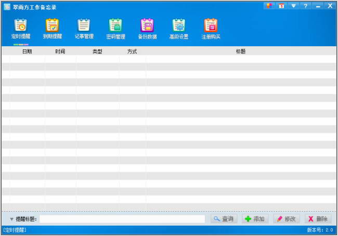Click the 提醒标题 search input field
The height and width of the screenshot is (236, 338).
[x=122, y=219]
